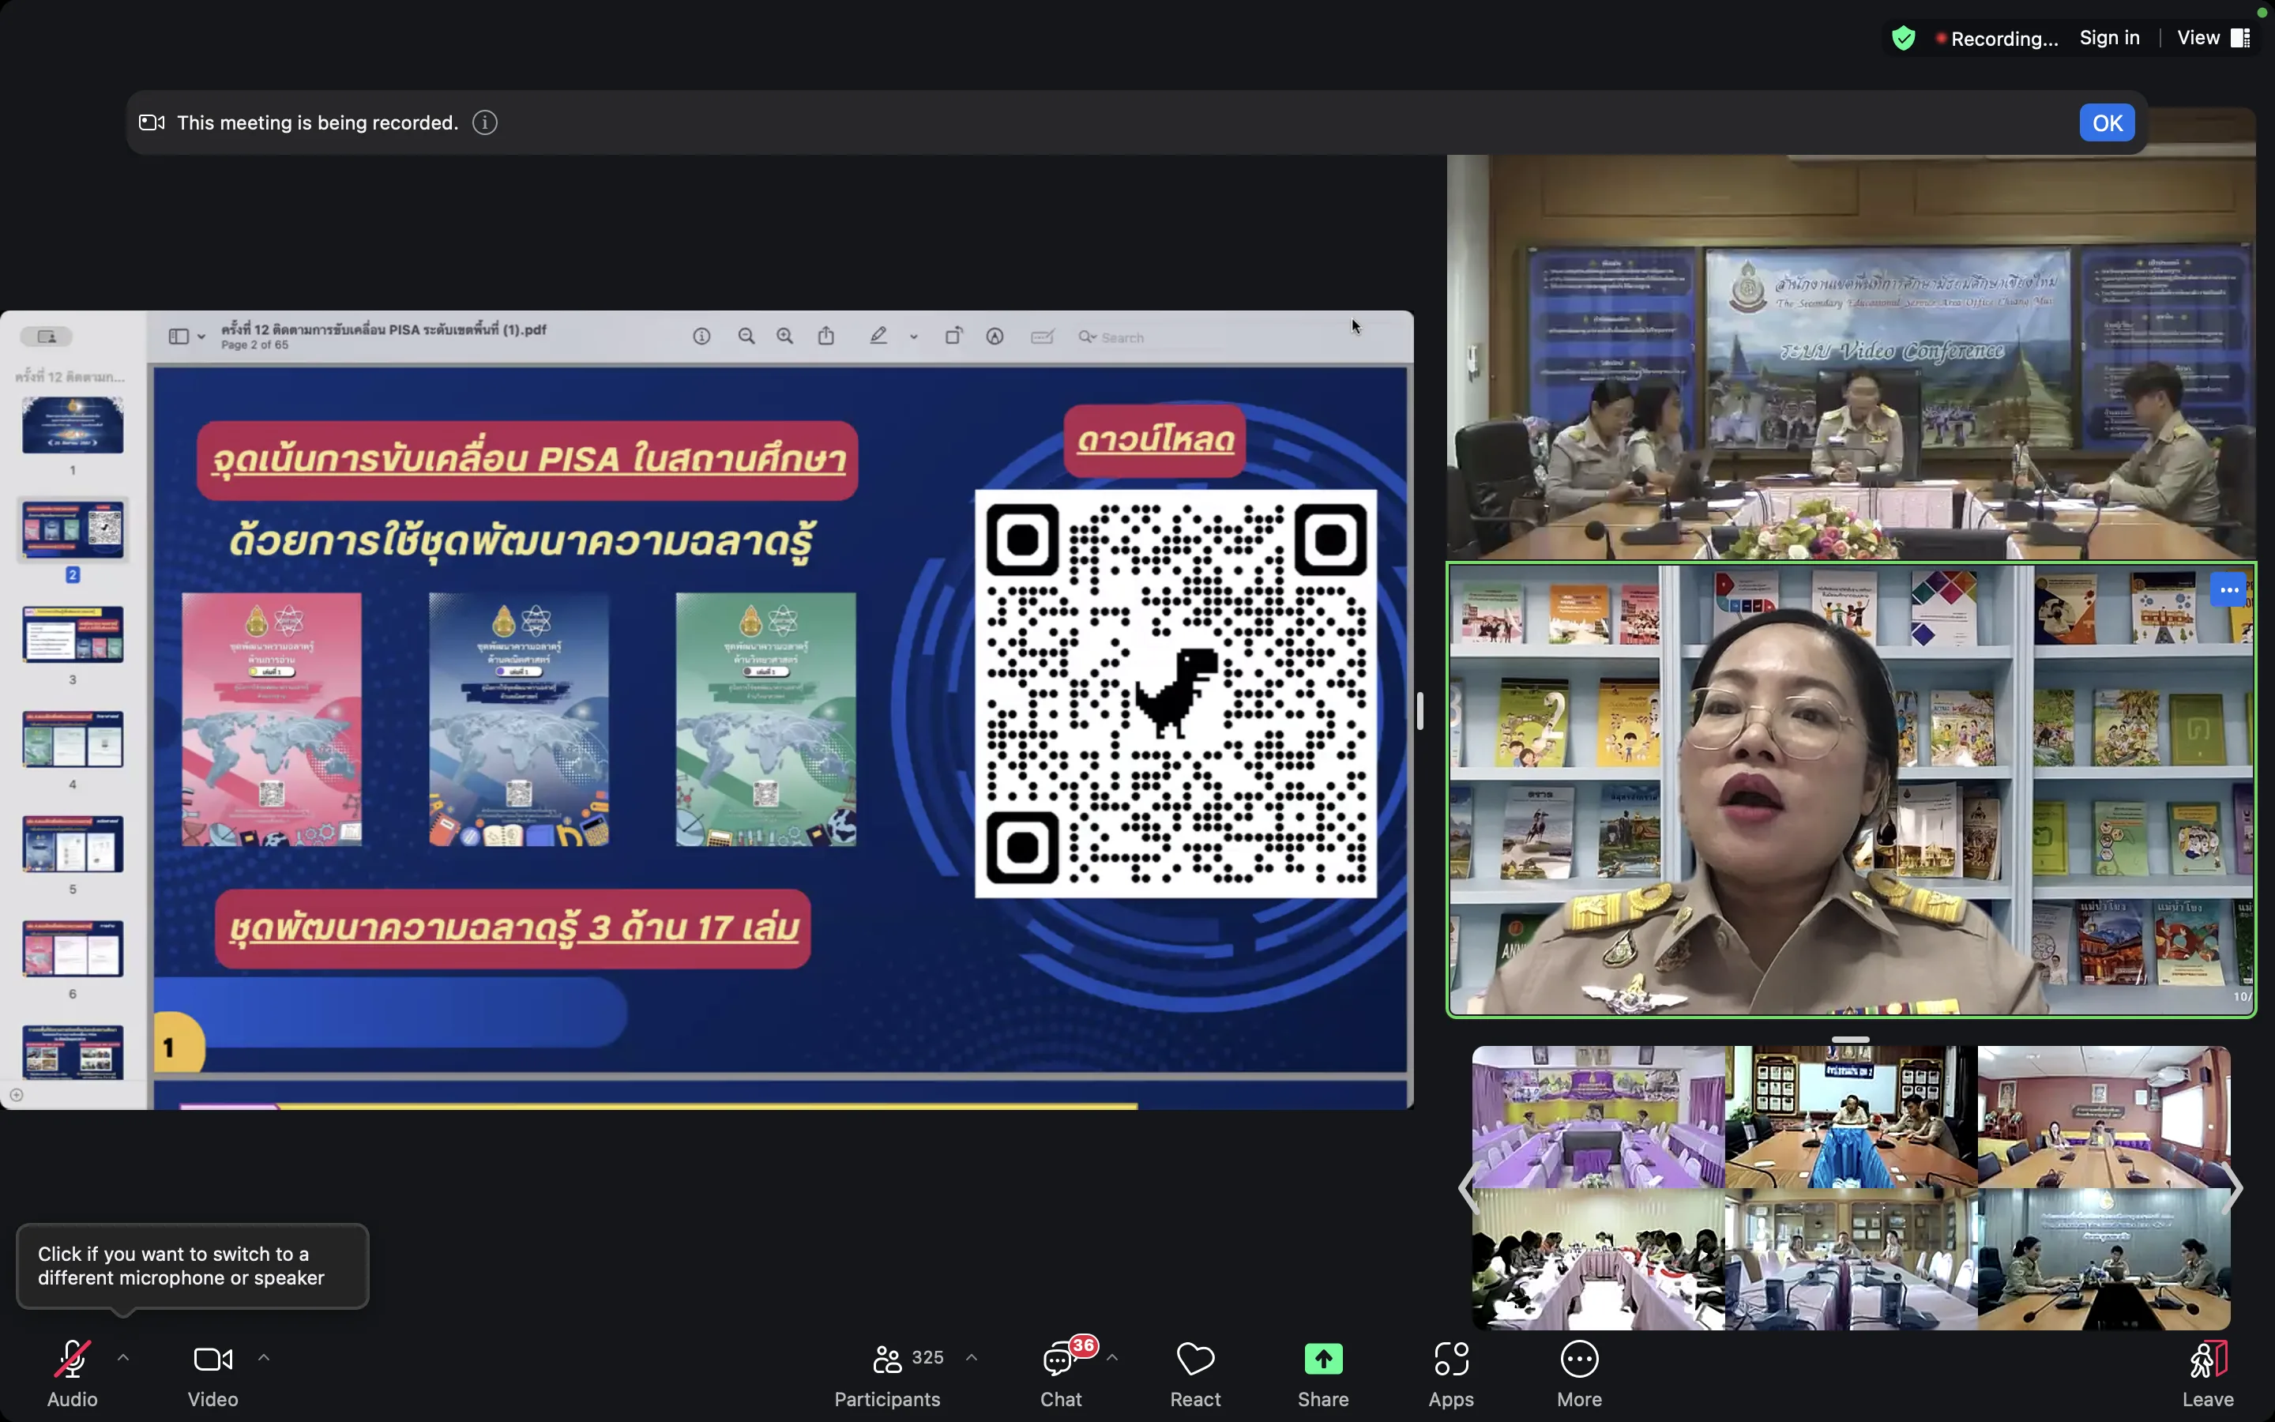This screenshot has width=2275, height=1422.
Task: Open recording info icon in the banner
Action: [x=485, y=123]
